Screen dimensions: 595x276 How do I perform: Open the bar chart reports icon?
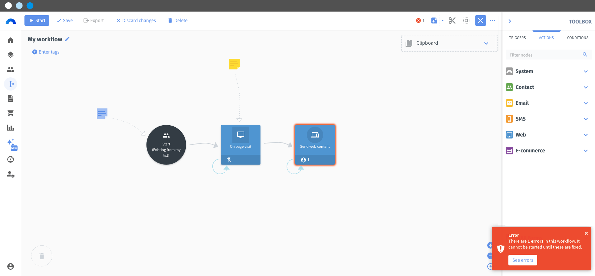[x=11, y=128]
